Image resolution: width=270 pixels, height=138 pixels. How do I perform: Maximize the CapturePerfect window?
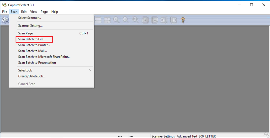251,5
